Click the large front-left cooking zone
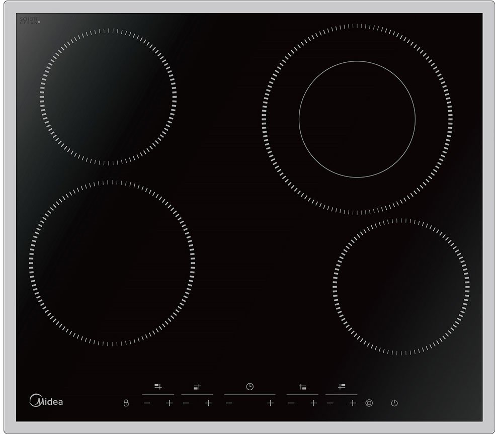Image resolution: width=495 pixels, height=434 pixels. click(x=112, y=264)
